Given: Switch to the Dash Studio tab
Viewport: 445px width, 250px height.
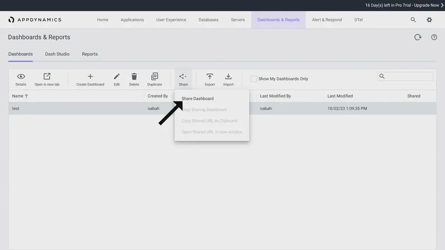Looking at the screenshot, I should click(x=57, y=54).
